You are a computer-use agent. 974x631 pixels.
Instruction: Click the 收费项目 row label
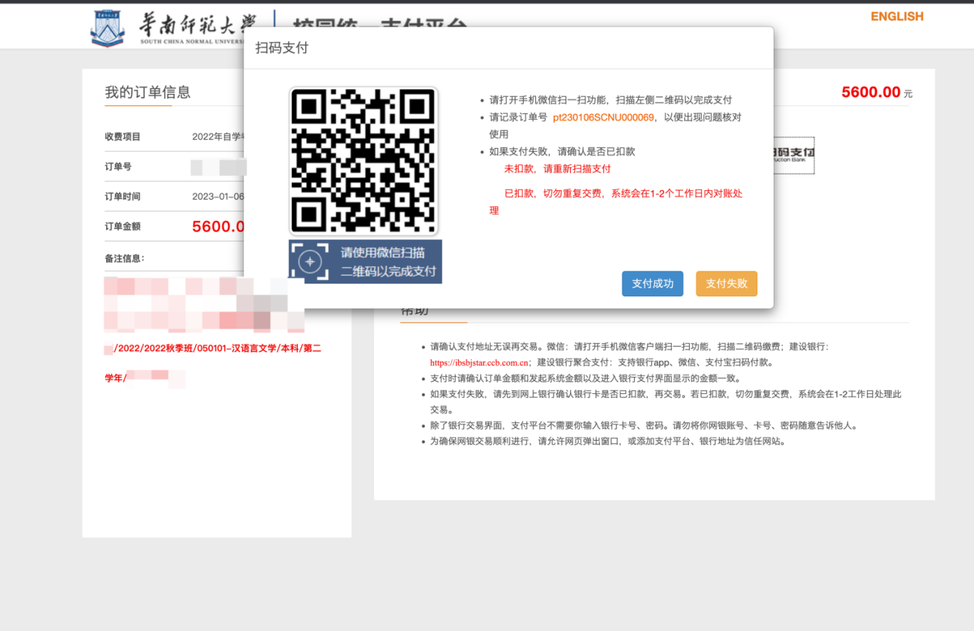tap(123, 137)
